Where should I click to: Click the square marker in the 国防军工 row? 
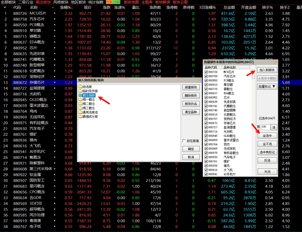[55, 181]
